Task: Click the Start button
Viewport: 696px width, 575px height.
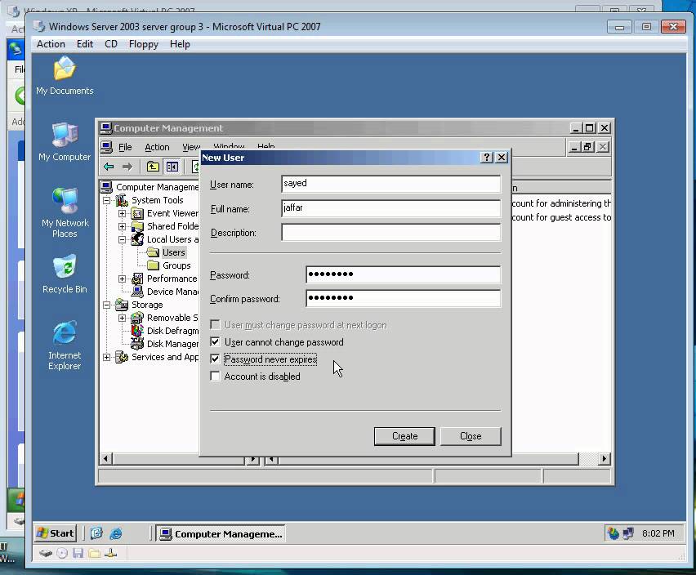Action: coord(56,533)
